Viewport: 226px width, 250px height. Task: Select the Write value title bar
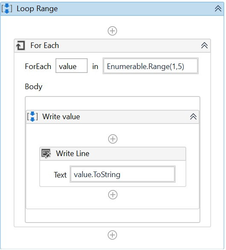point(112,117)
